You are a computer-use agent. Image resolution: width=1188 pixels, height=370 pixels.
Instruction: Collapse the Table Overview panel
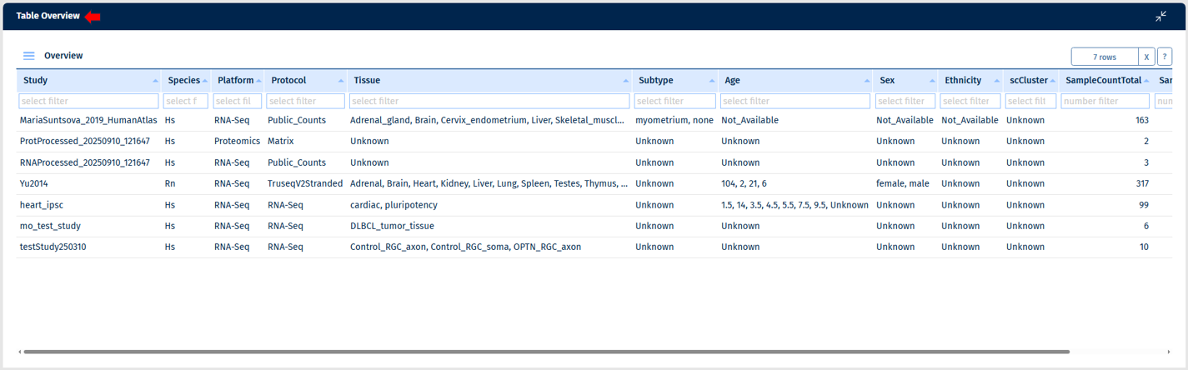1160,17
